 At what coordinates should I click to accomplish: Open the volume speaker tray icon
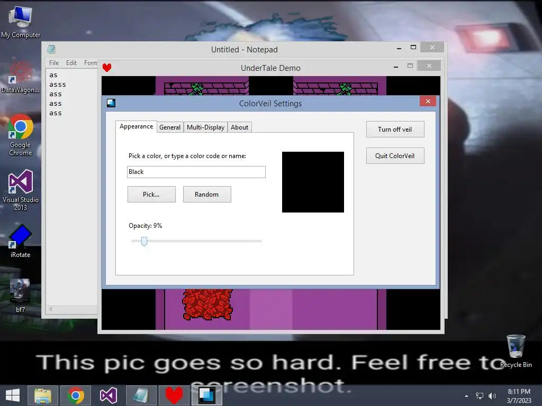492,395
